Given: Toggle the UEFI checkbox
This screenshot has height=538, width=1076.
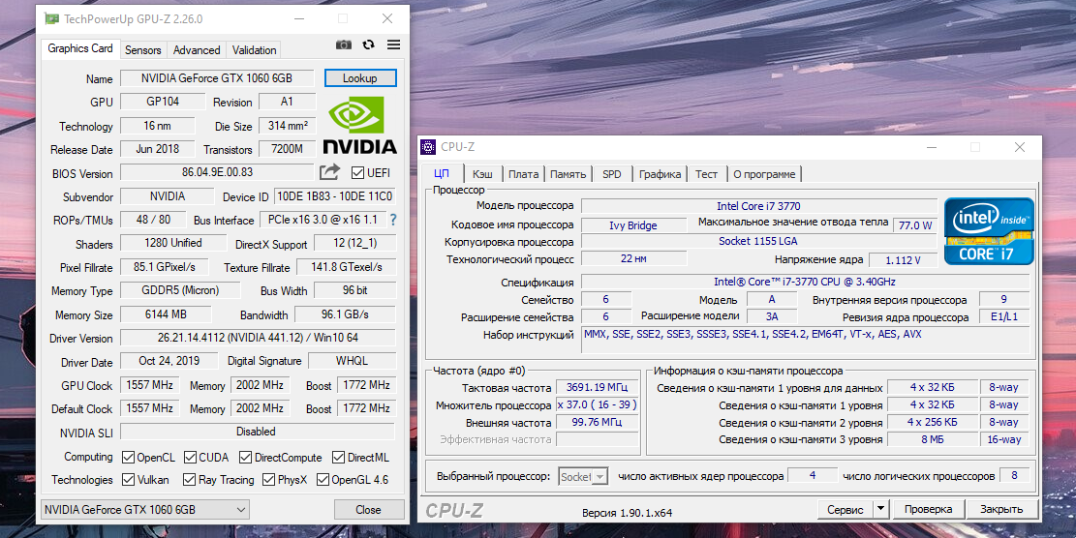Looking at the screenshot, I should tap(357, 172).
